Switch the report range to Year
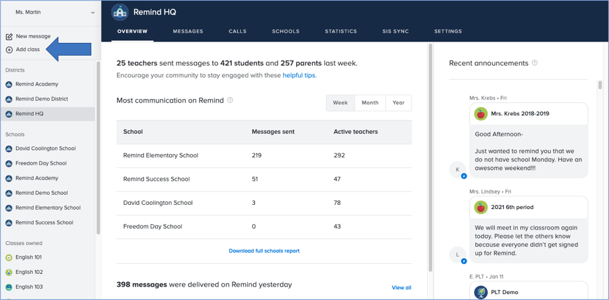Viewport: 609px width, 300px height. [398, 102]
